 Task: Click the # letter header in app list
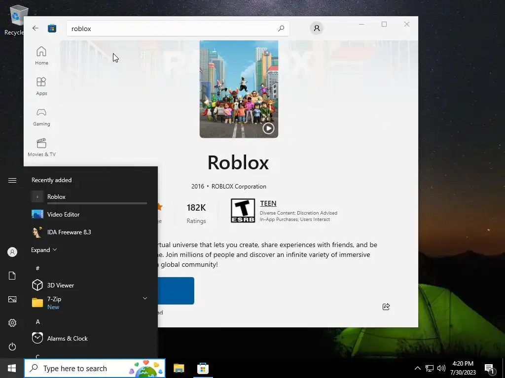pyautogui.click(x=37, y=268)
